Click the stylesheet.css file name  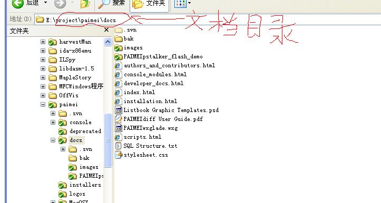pos(146,155)
